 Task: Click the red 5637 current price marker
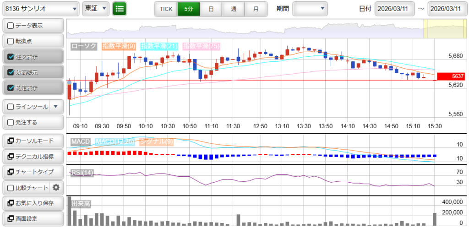(451, 76)
